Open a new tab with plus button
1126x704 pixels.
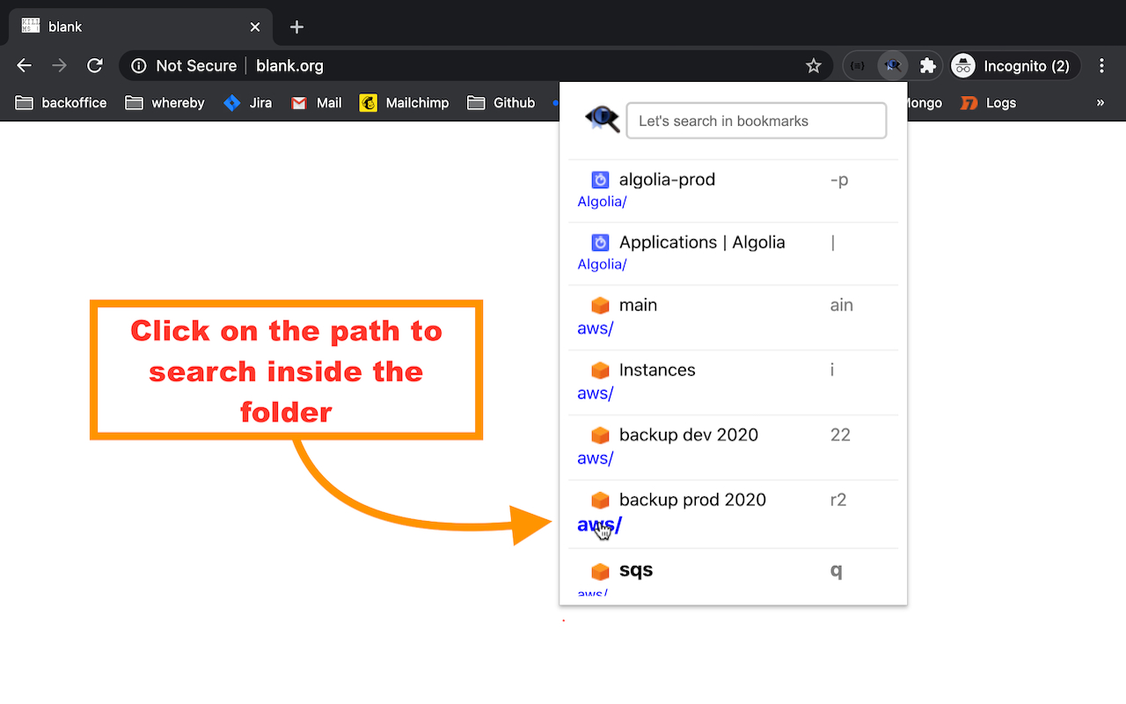[296, 26]
